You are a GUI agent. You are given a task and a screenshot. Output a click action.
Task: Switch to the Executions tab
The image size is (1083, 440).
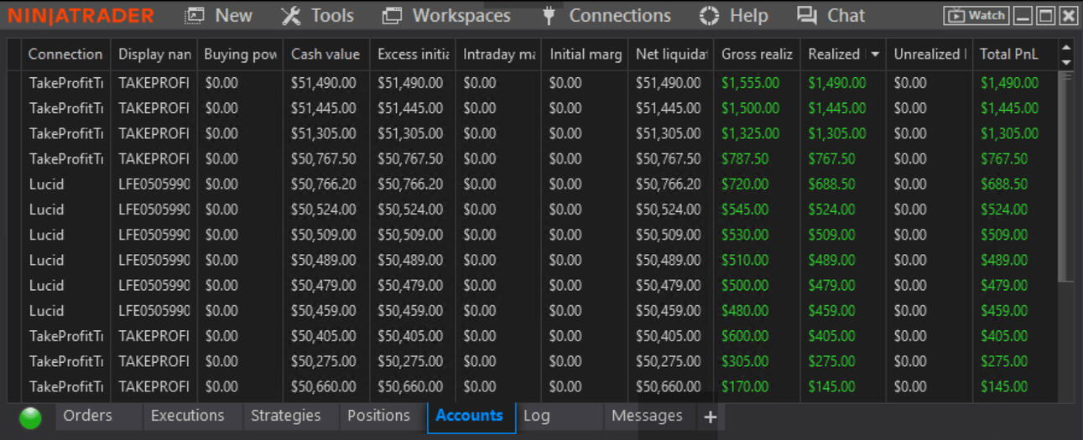coord(187,416)
